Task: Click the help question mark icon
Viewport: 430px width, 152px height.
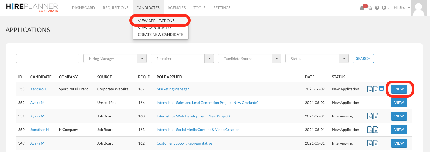Action: 377,8
